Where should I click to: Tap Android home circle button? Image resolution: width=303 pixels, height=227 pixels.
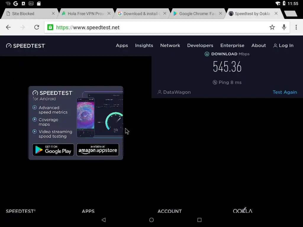coord(151,220)
